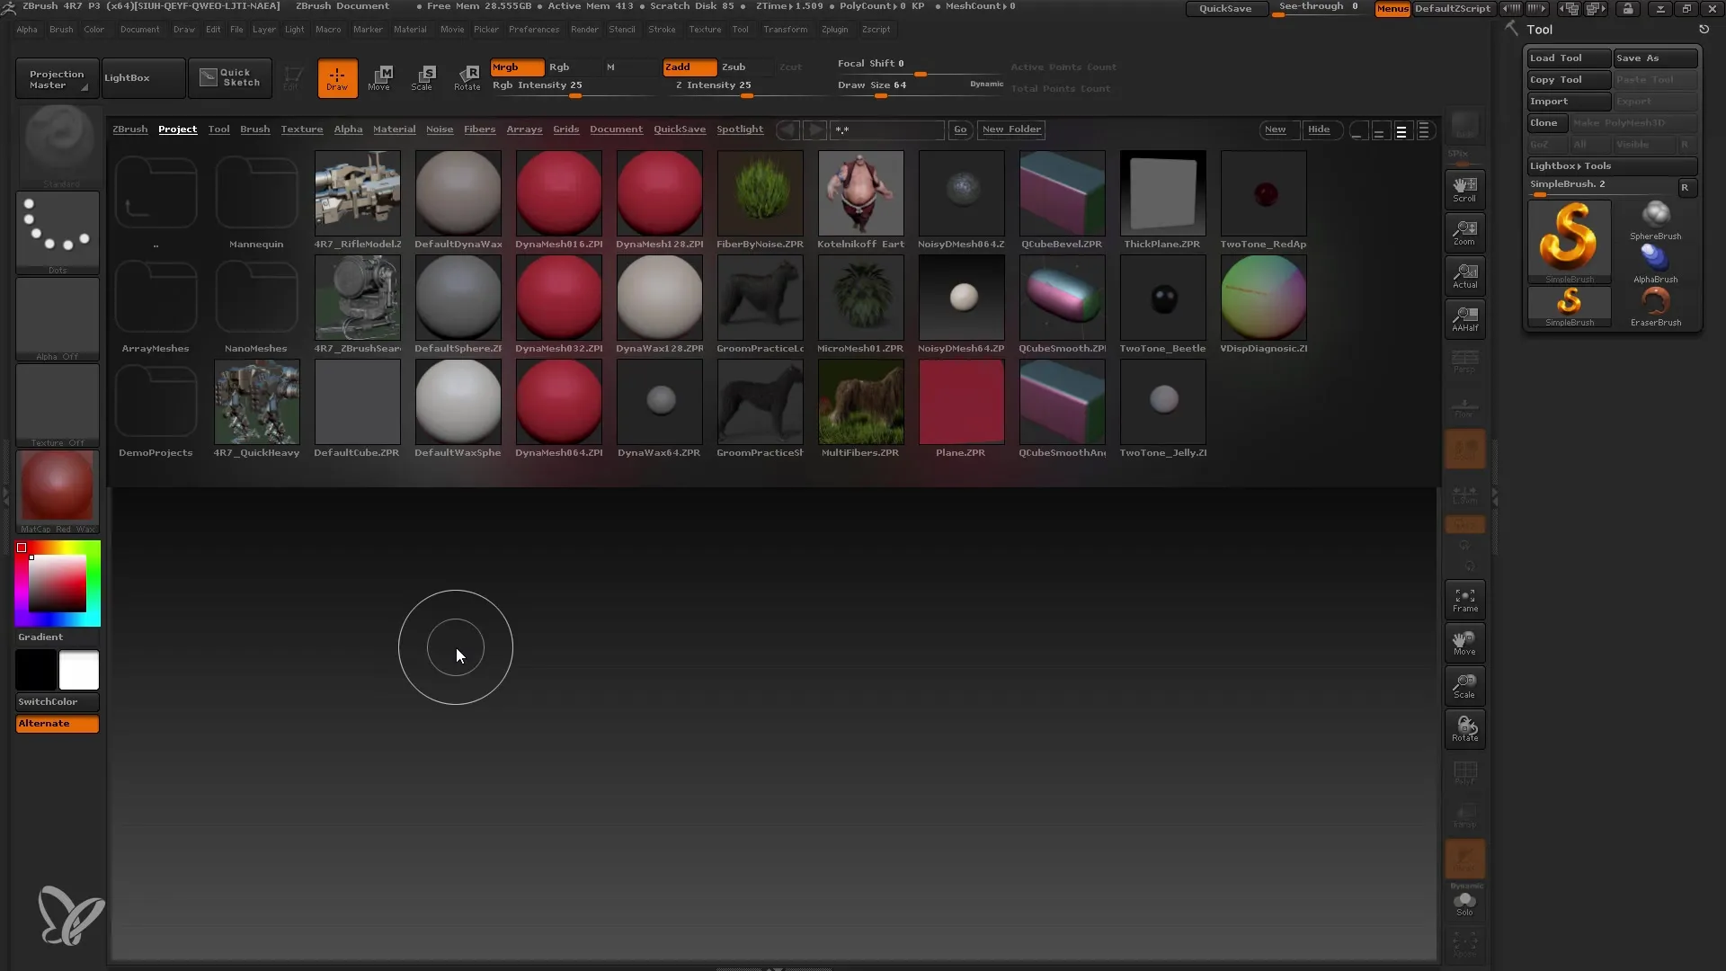Switch to the Document tab
Image resolution: width=1726 pixels, height=971 pixels.
[x=617, y=128]
